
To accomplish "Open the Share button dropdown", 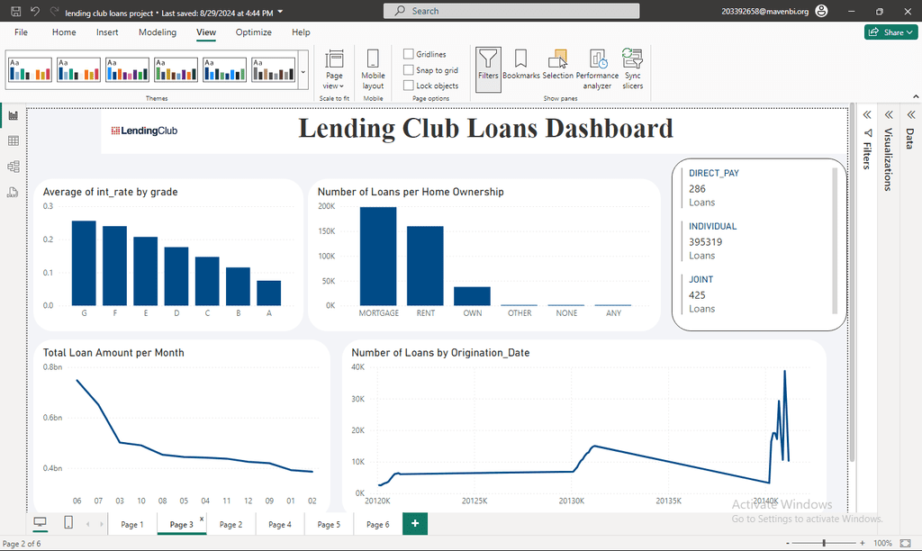I will [x=890, y=32].
